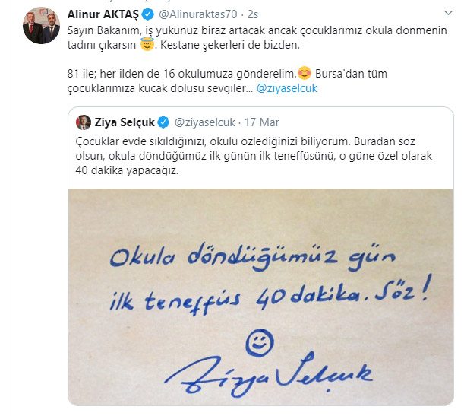Open Alinur AKTAŞ profile picture
The image size is (464, 416).
point(42,26)
